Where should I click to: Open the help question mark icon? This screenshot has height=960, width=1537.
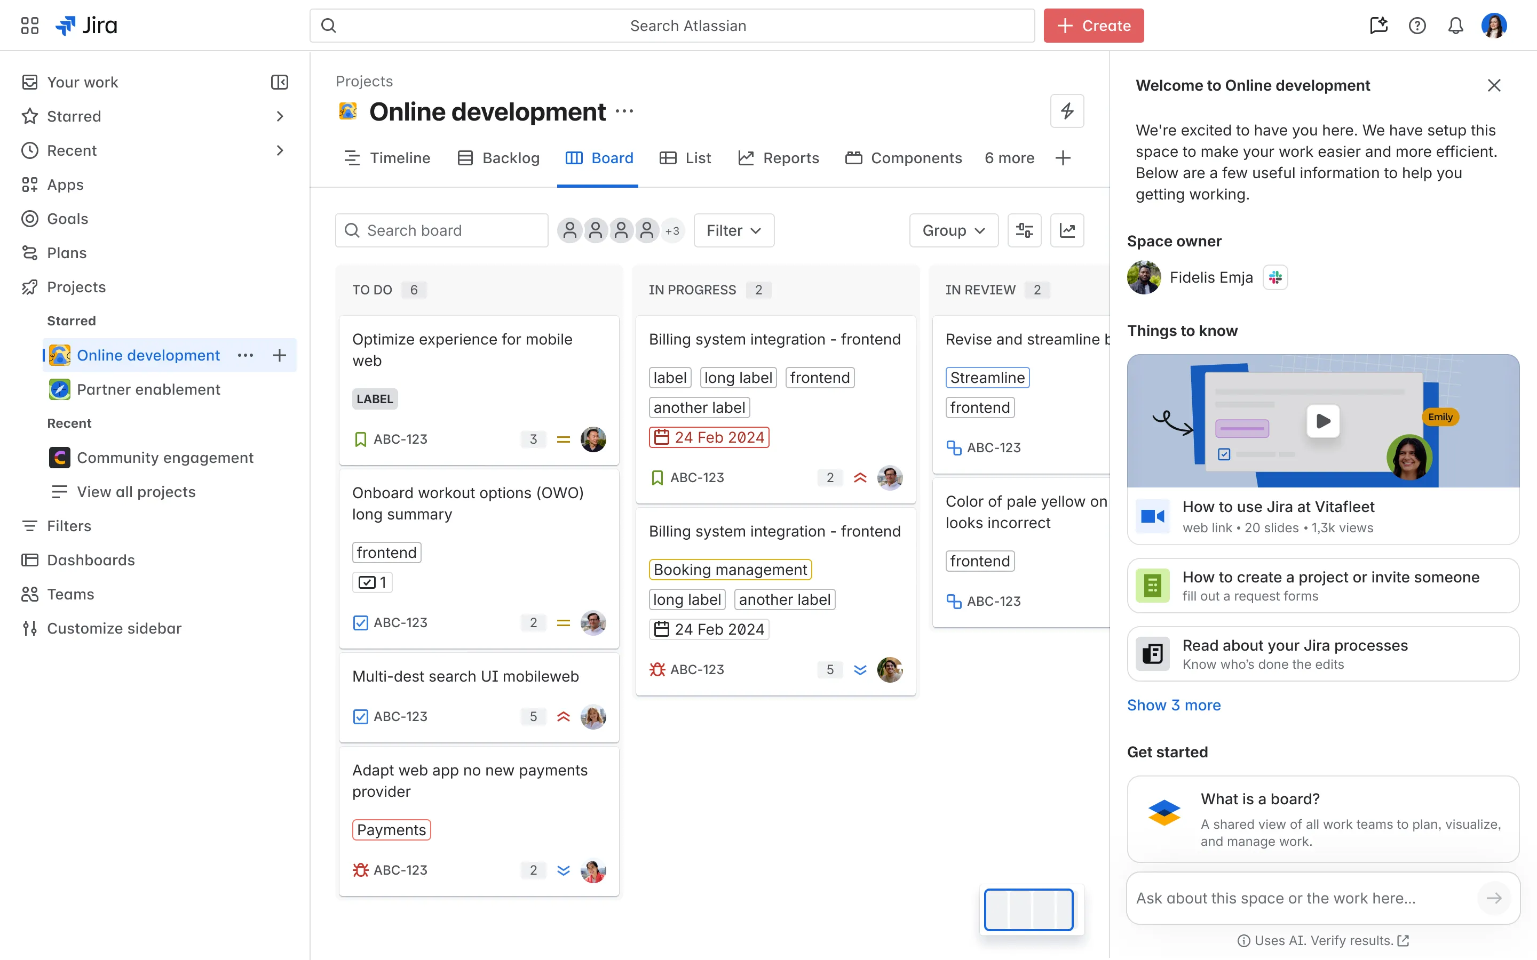click(1417, 26)
